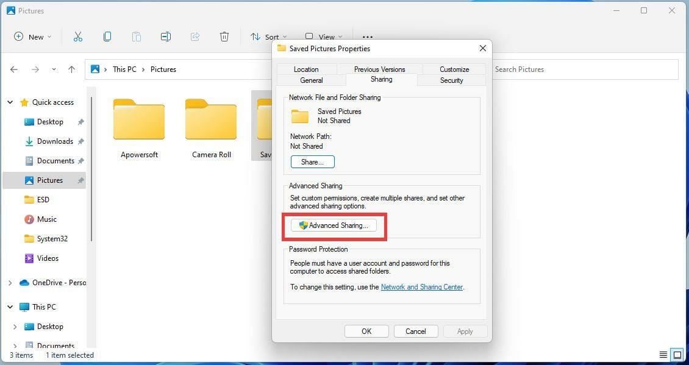Open the New dropdown menu
This screenshot has height=365, width=689.
[32, 37]
